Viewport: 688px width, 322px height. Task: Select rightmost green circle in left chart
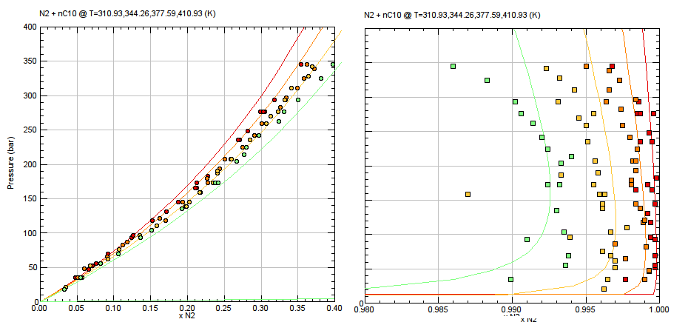coord(333,65)
